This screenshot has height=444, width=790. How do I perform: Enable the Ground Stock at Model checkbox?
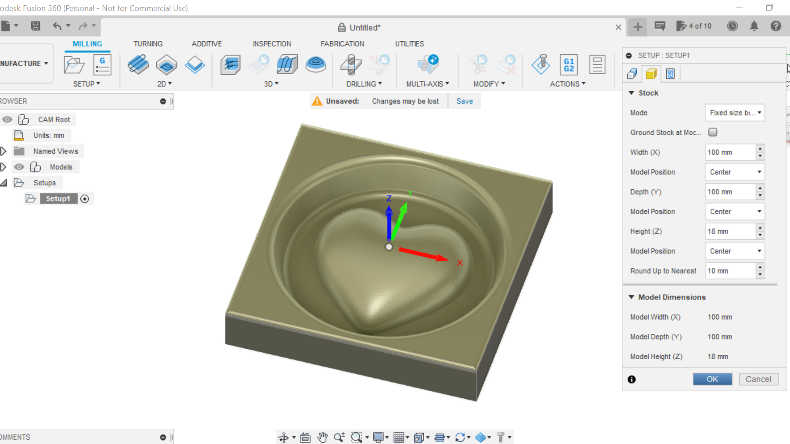tap(712, 132)
